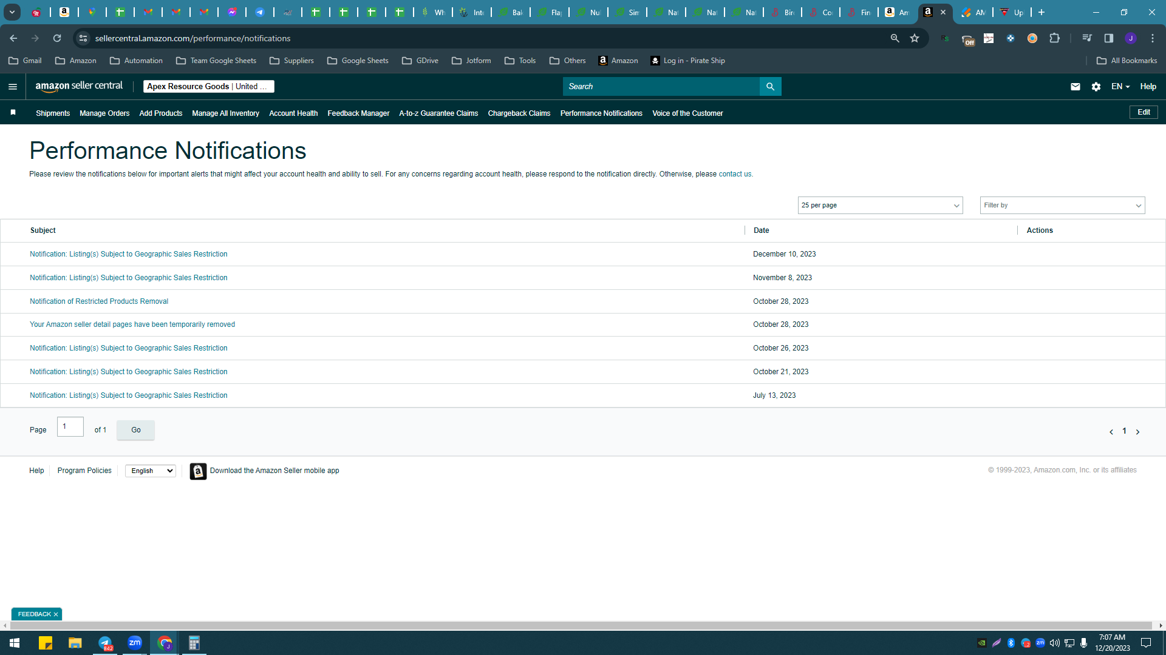Open the Shipments menu item
1166x655 pixels.
point(53,113)
